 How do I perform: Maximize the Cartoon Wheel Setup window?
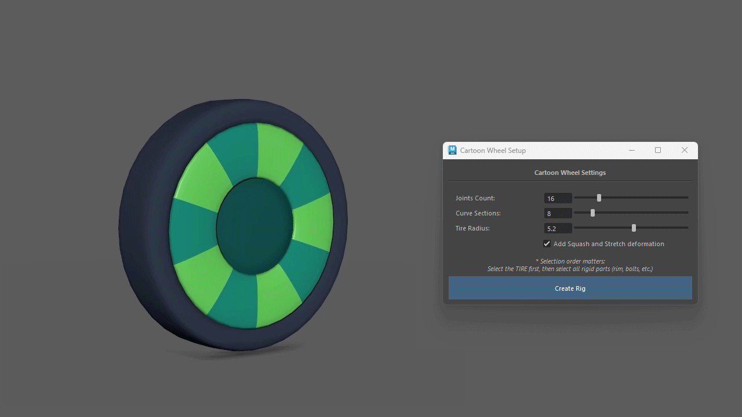click(658, 150)
